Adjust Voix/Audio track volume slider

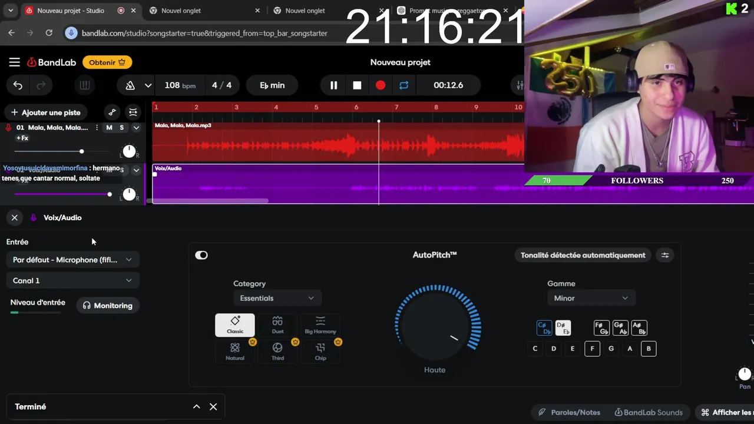(62, 194)
